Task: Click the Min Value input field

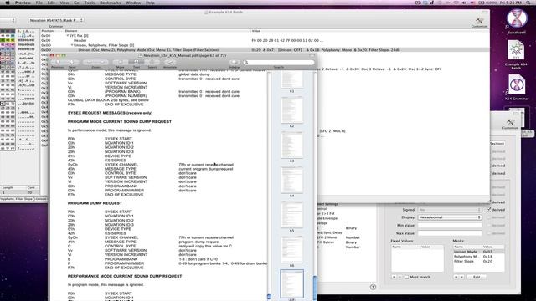Action: (450, 225)
